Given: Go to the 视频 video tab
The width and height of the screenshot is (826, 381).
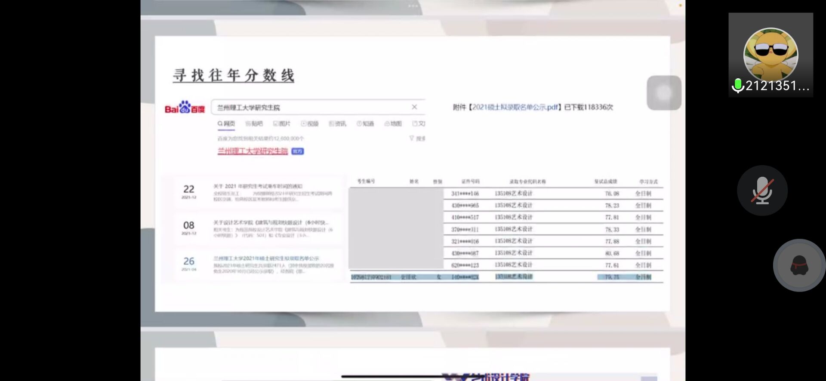Looking at the screenshot, I should [310, 124].
